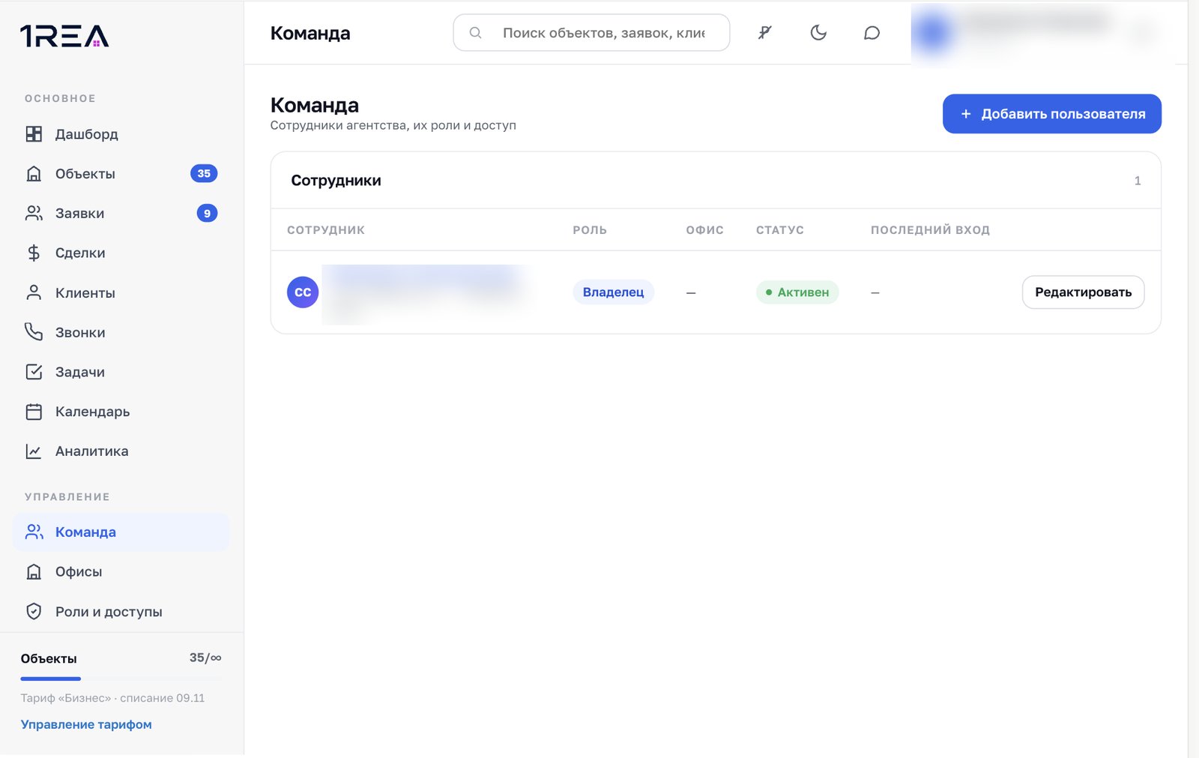1199x758 pixels.
Task: Focus the Поиск объектов search field
Action: click(x=591, y=33)
